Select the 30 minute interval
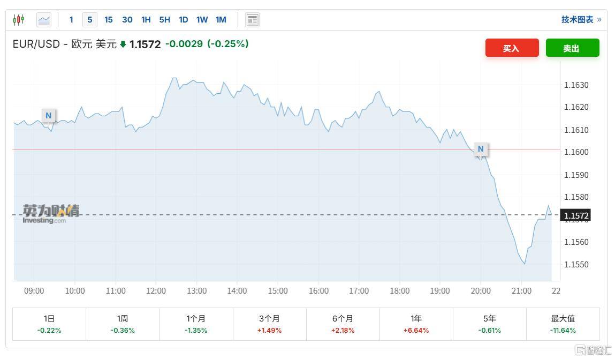This screenshot has width=615, height=359. [127, 20]
